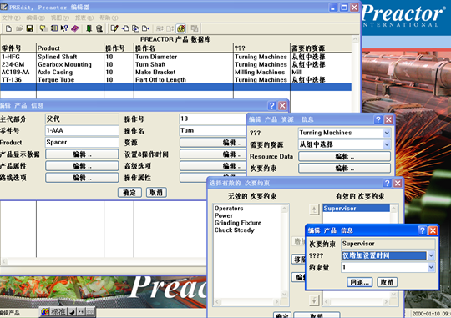Click 编辑 button for 路线选项

pyautogui.click(x=82, y=178)
